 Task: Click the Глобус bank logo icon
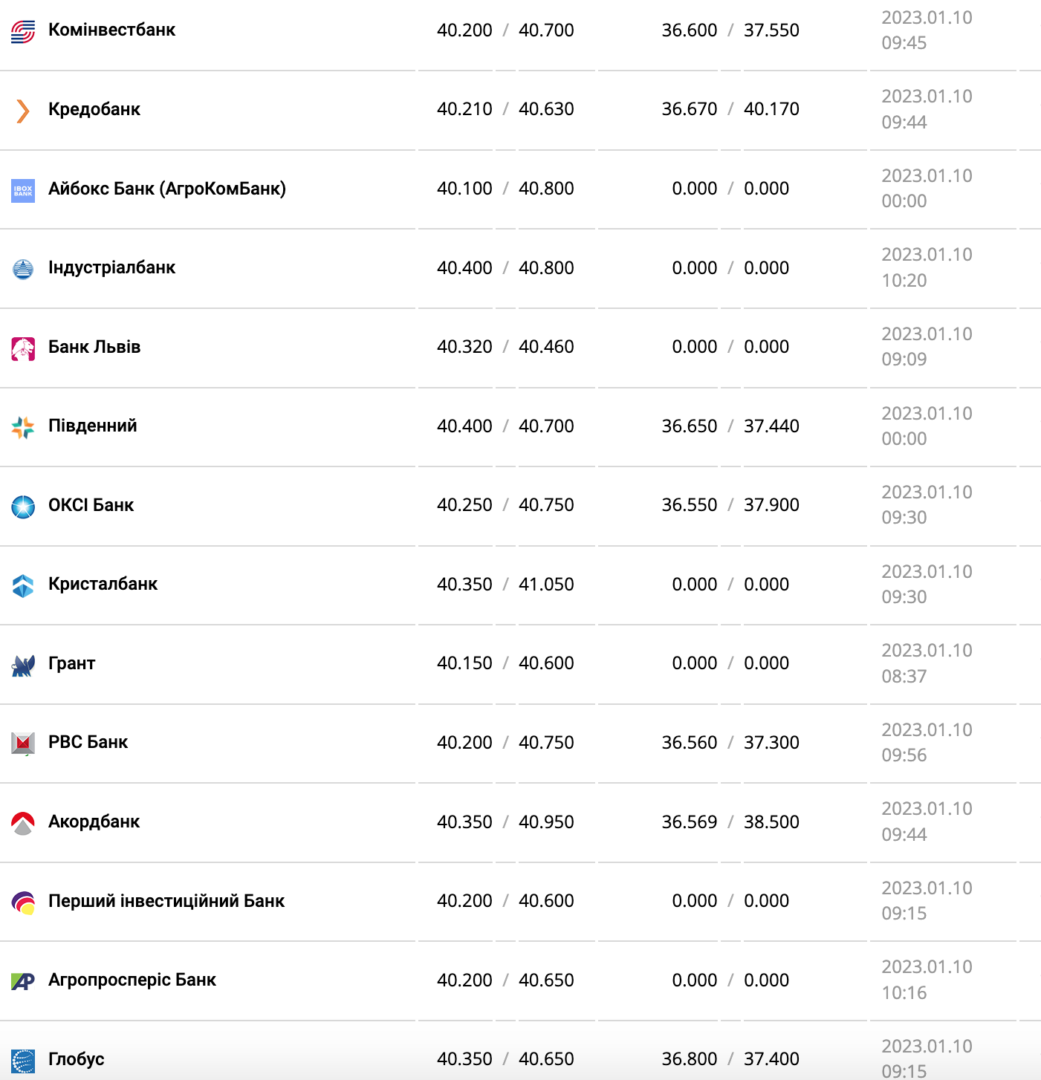(23, 1061)
